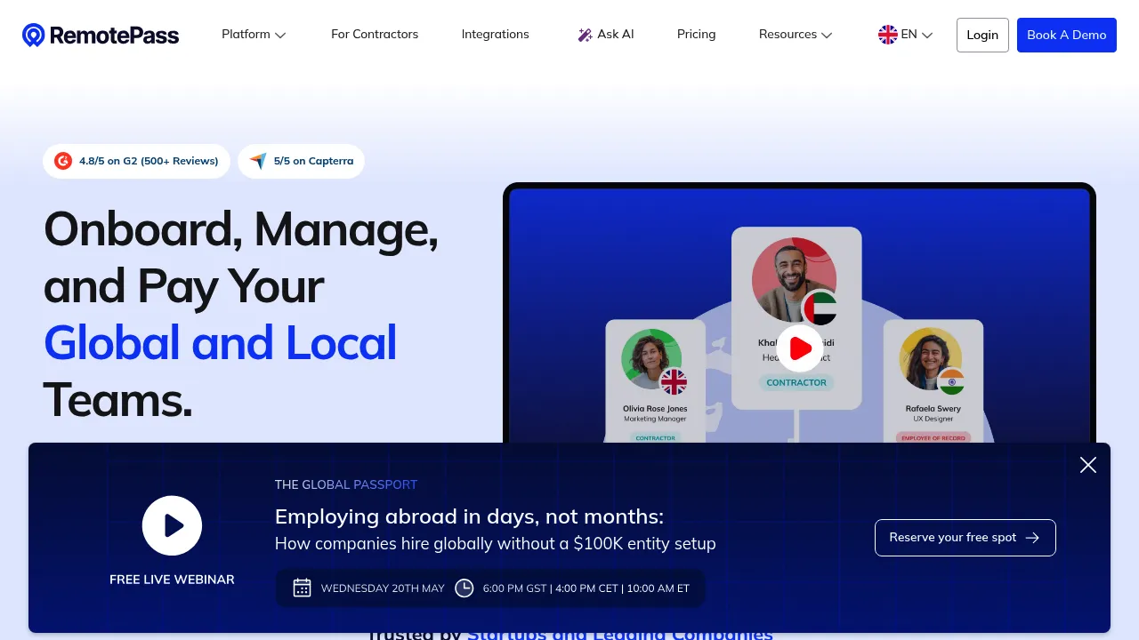Image resolution: width=1139 pixels, height=640 pixels.
Task: Click the G2 logo badge icon
Action: (63, 161)
